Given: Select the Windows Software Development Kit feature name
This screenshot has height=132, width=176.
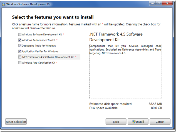Looking at the screenshot, I should pos(42,35).
